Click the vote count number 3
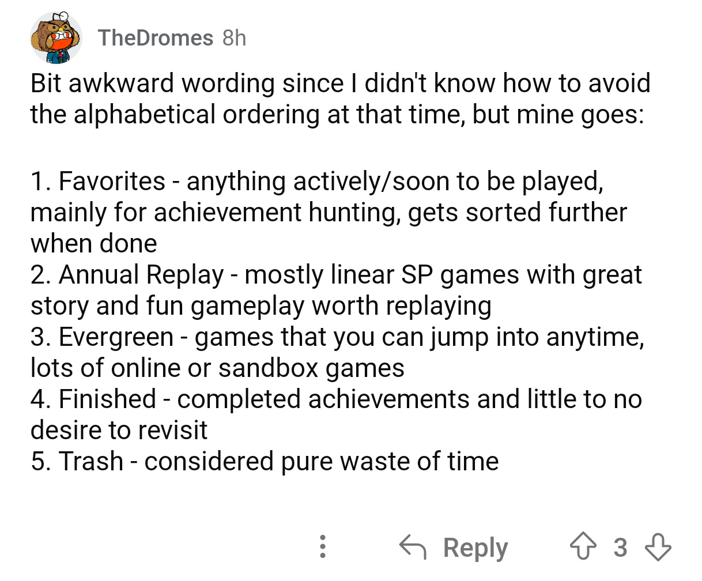The image size is (702, 581). point(620,547)
